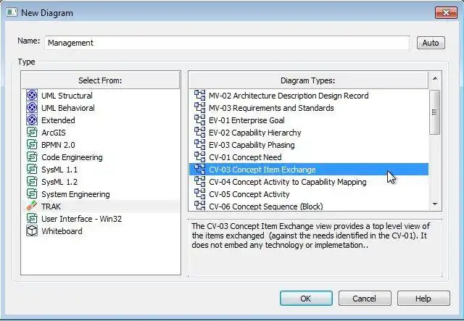Viewport: 464px width, 321px height.
Task: Click the User Interface - Win32 icon
Action: (31, 219)
